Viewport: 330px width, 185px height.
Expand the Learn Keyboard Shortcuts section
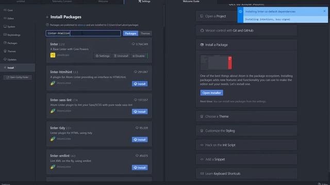[x=246, y=174]
